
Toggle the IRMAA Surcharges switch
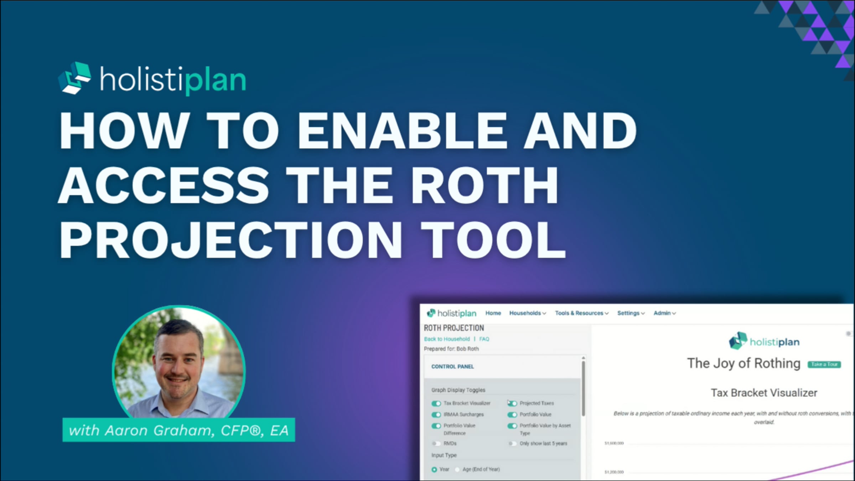click(x=436, y=415)
